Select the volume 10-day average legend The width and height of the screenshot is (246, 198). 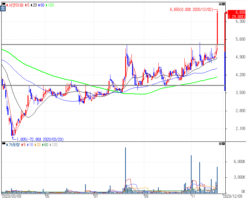click(x=30, y=145)
